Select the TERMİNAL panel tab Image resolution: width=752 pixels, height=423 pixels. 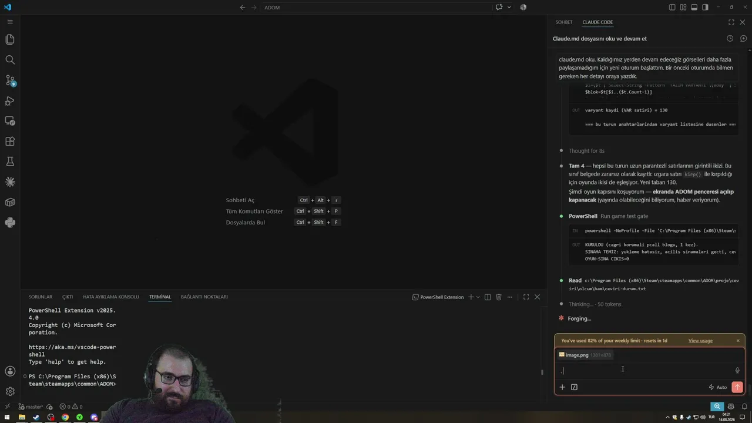point(160,297)
